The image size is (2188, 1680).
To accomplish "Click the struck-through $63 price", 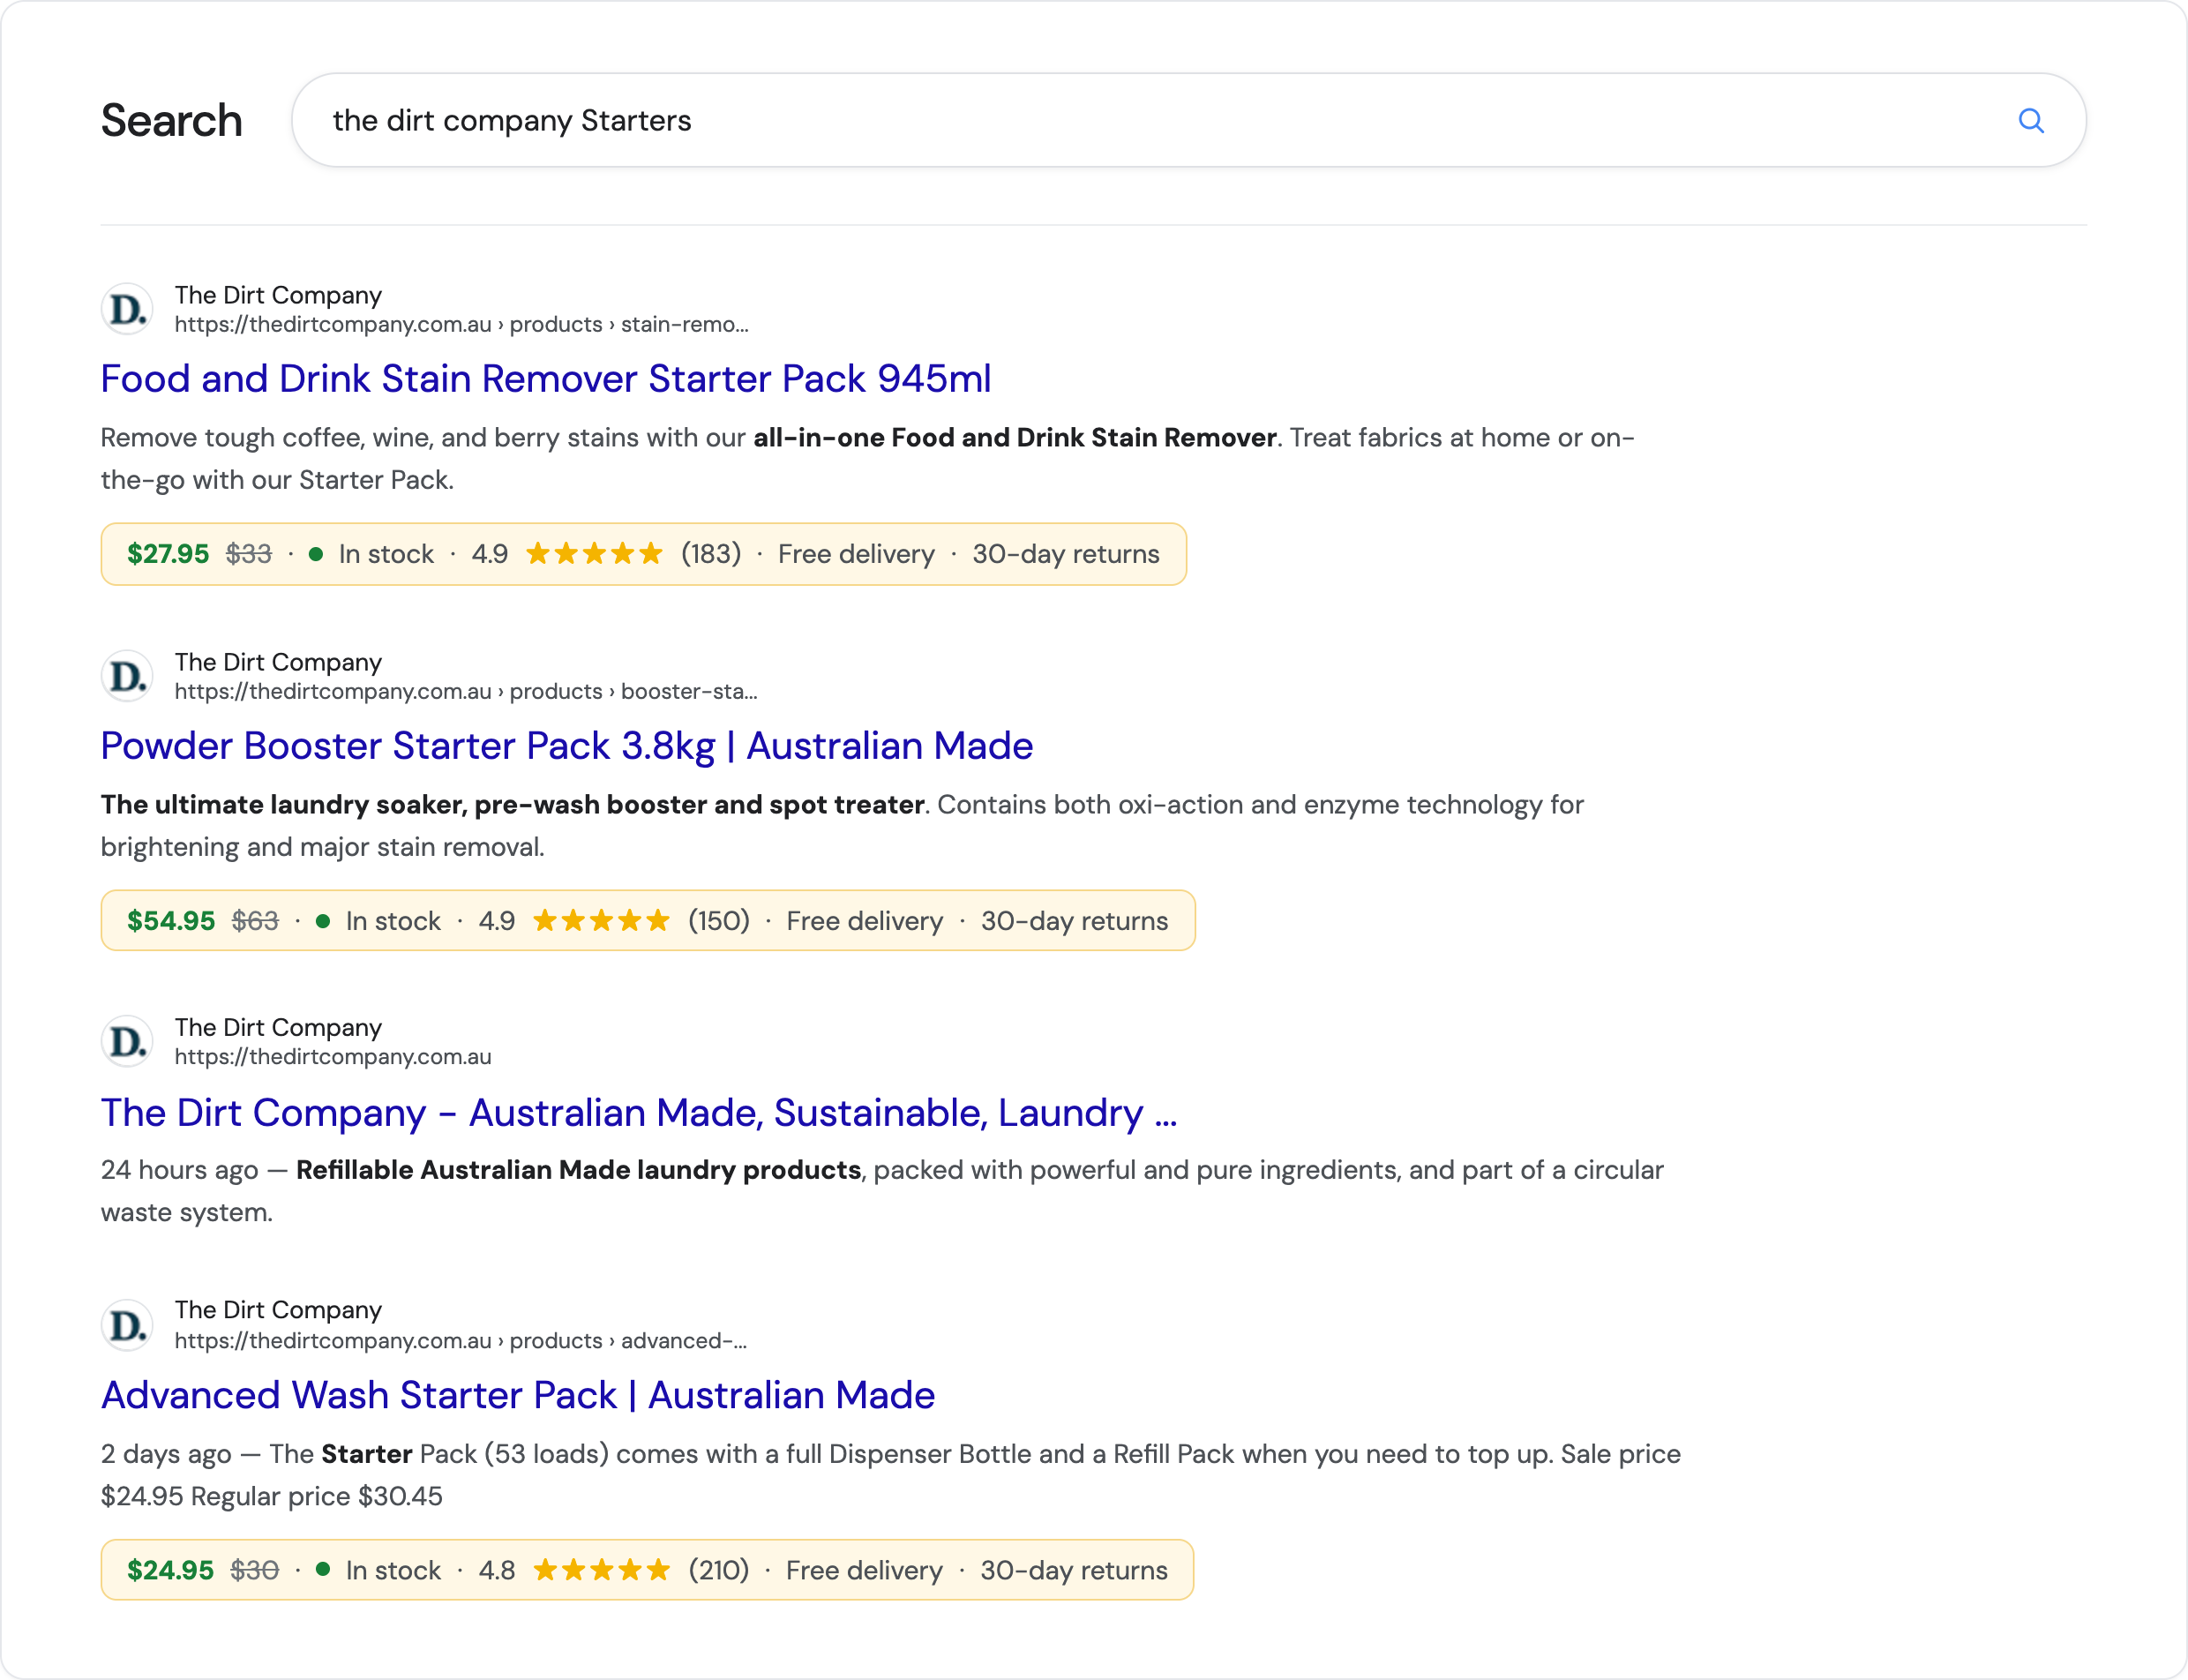I will click(x=255, y=921).
